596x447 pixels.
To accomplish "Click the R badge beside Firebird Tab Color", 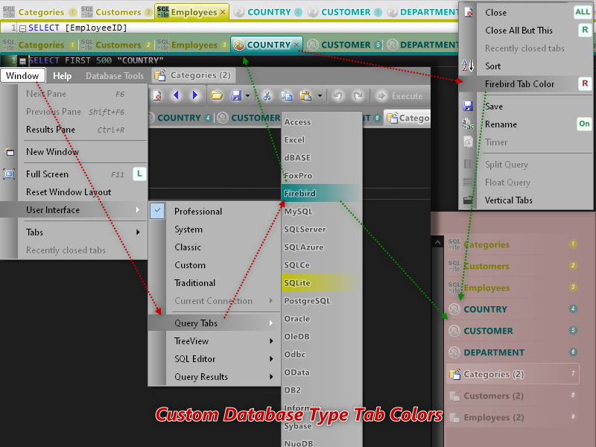I will point(585,83).
